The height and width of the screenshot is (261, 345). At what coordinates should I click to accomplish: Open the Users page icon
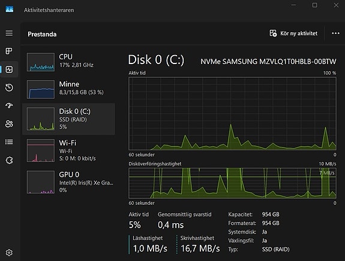pos(9,124)
